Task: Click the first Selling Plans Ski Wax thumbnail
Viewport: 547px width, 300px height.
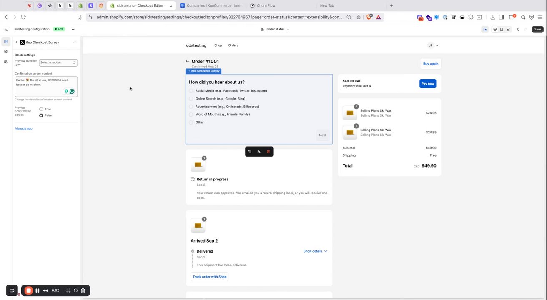Action: [350, 113]
